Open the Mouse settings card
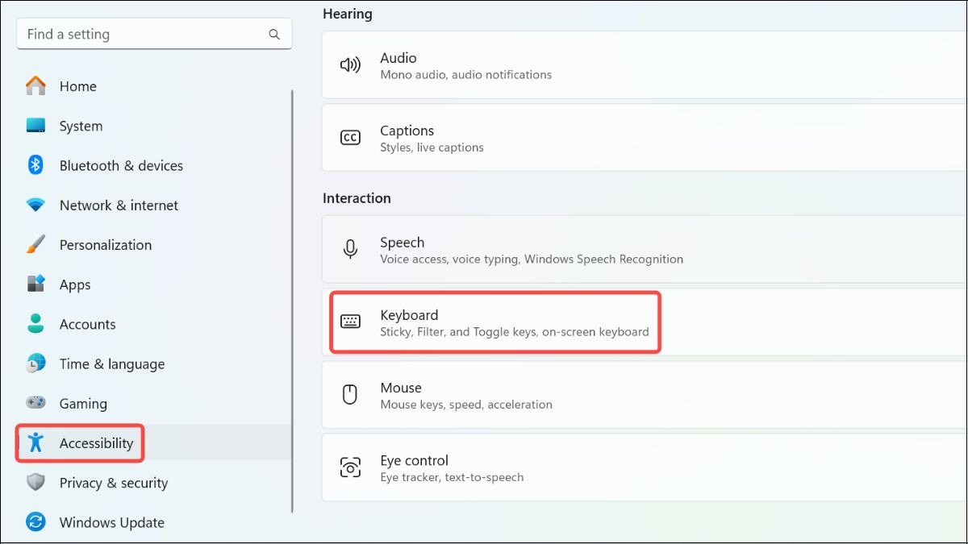 point(645,394)
